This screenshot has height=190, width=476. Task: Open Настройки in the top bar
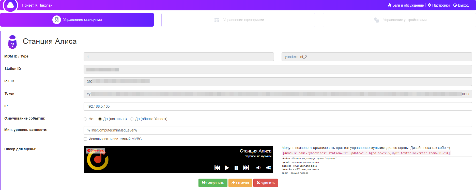(x=439, y=5)
